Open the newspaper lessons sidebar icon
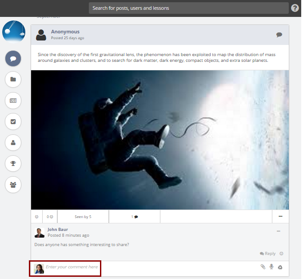Image resolution: width=303 pixels, height=279 pixels. pyautogui.click(x=13, y=101)
